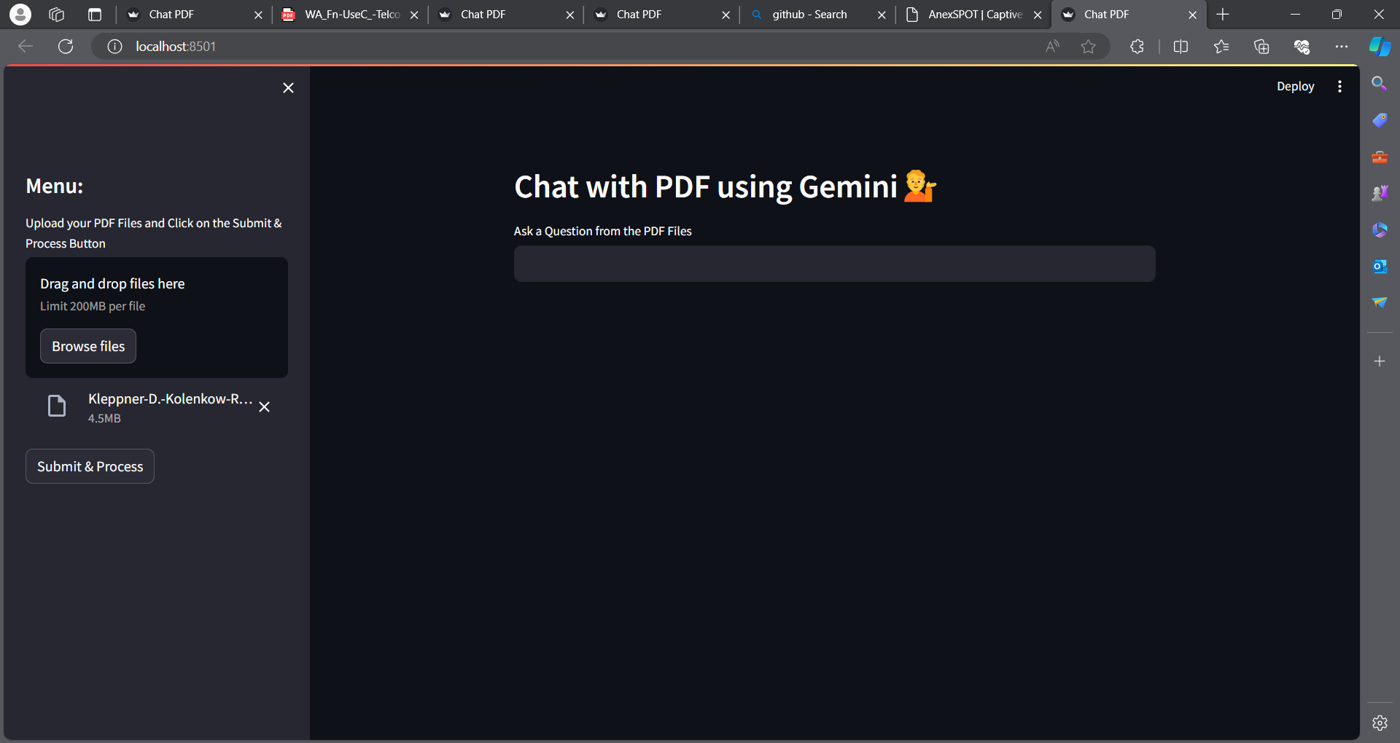1400x743 pixels.
Task: Select the AnexSPOT Captive tab
Action: (x=970, y=15)
